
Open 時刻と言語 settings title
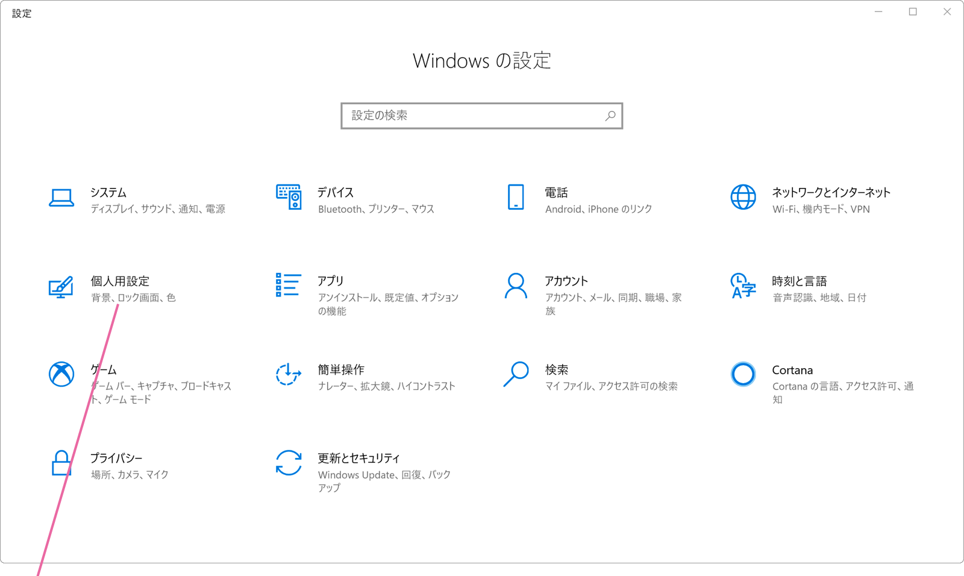pos(800,281)
